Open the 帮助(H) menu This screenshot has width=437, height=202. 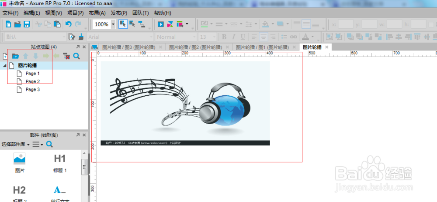163,13
